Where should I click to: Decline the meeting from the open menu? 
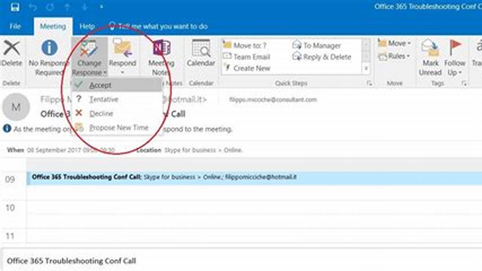pyautogui.click(x=102, y=113)
